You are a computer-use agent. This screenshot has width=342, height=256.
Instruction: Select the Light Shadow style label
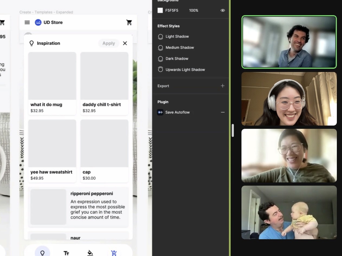pyautogui.click(x=177, y=36)
